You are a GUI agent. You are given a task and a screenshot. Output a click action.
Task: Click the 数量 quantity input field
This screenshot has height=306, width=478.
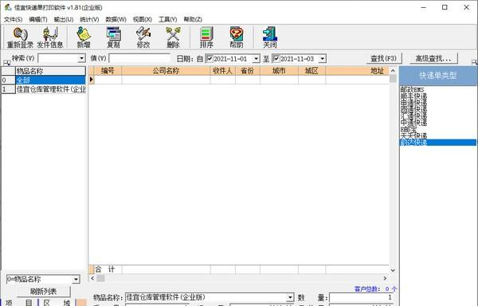(x=362, y=297)
